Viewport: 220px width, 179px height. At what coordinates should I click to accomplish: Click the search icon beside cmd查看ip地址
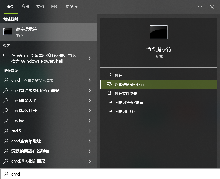pos(6,141)
